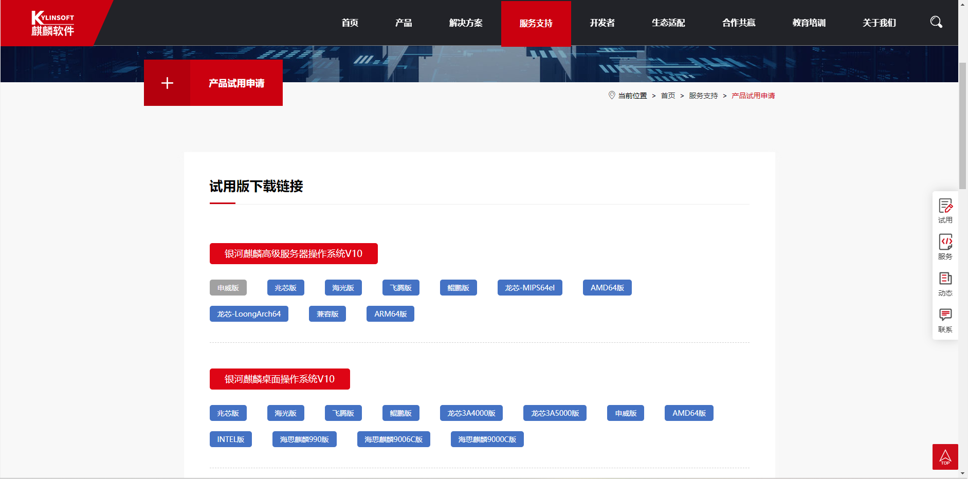Select the 服务支持 navigation menu

click(x=536, y=23)
